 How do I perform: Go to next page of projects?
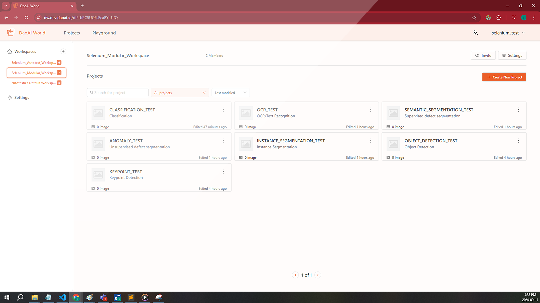(x=318, y=275)
